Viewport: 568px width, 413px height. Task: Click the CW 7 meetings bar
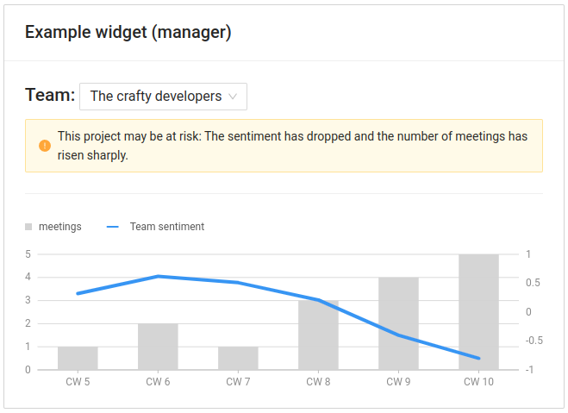click(238, 358)
